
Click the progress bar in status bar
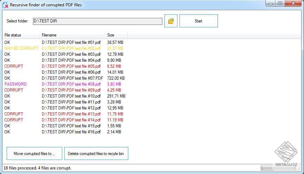tap(278, 168)
